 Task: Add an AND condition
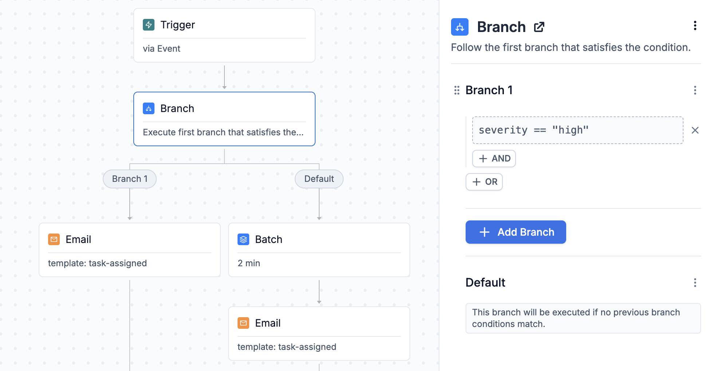(x=494, y=159)
